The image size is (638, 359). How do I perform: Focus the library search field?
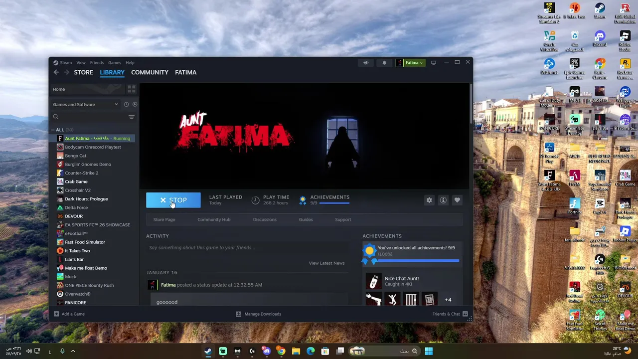point(90,117)
